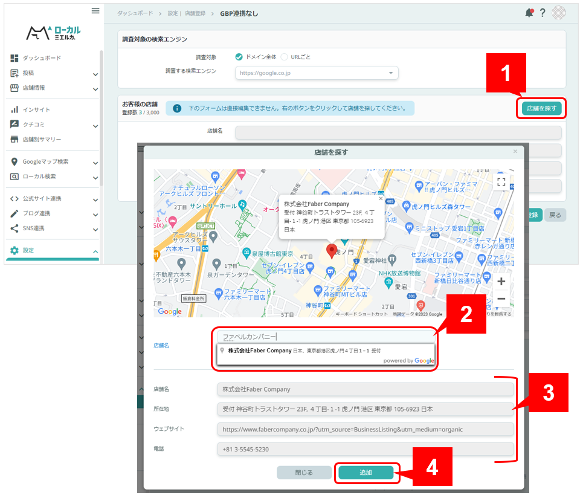Click the ウェブサイト URL field
The height and width of the screenshot is (498, 583).
click(x=365, y=429)
